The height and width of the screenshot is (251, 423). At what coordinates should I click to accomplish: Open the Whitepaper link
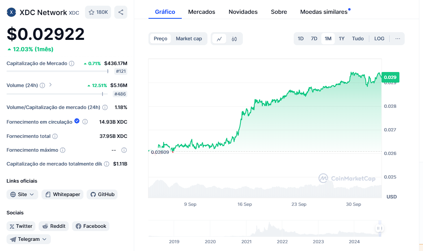(62, 194)
